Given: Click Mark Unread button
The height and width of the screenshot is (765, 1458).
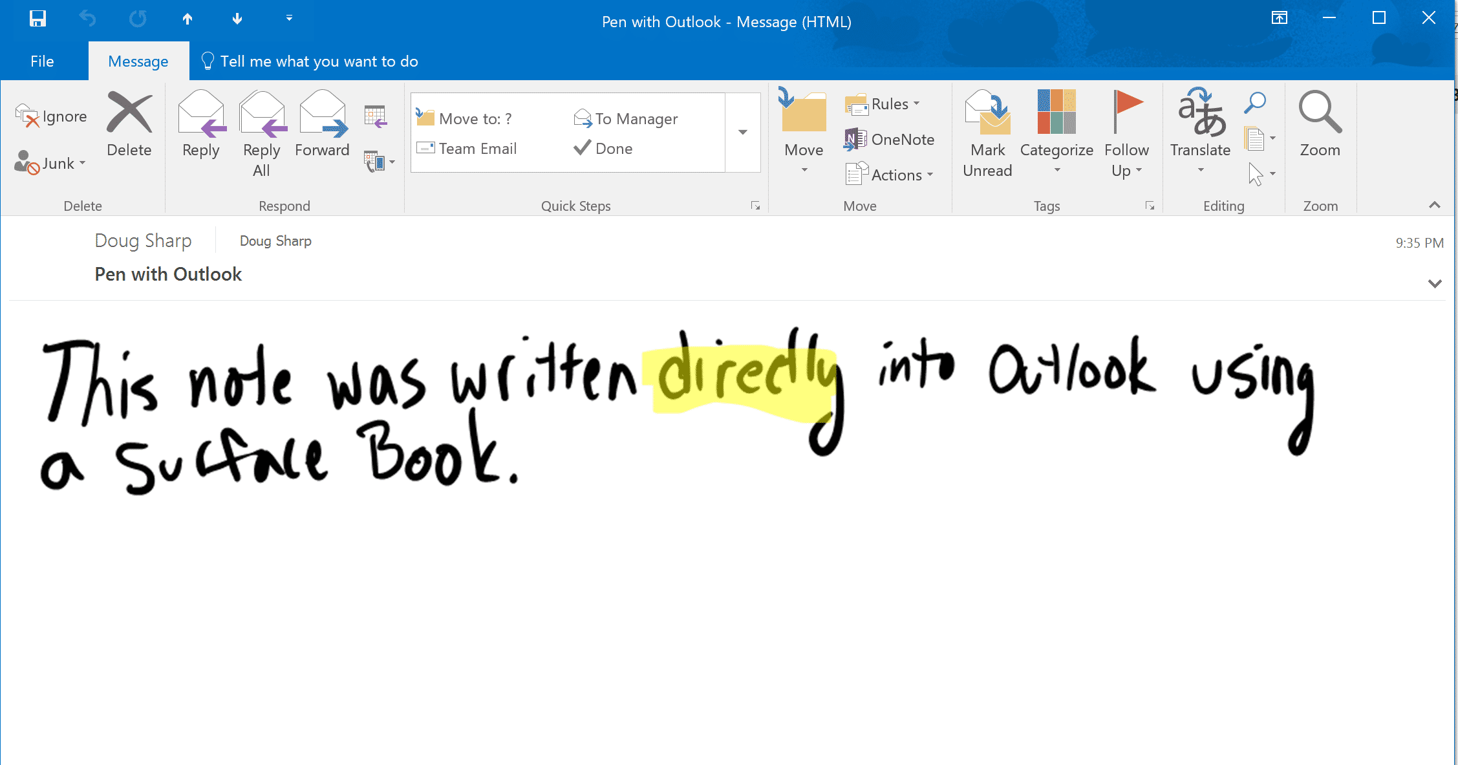Looking at the screenshot, I should pos(987,134).
